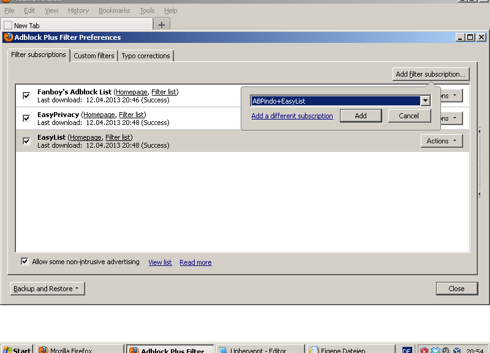Minimize the Adblock Plus Filter Preferences window
The height and width of the screenshot is (353, 490).
(460, 37)
